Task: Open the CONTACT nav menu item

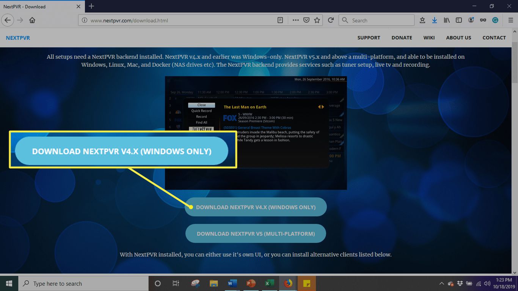Action: pyautogui.click(x=494, y=38)
